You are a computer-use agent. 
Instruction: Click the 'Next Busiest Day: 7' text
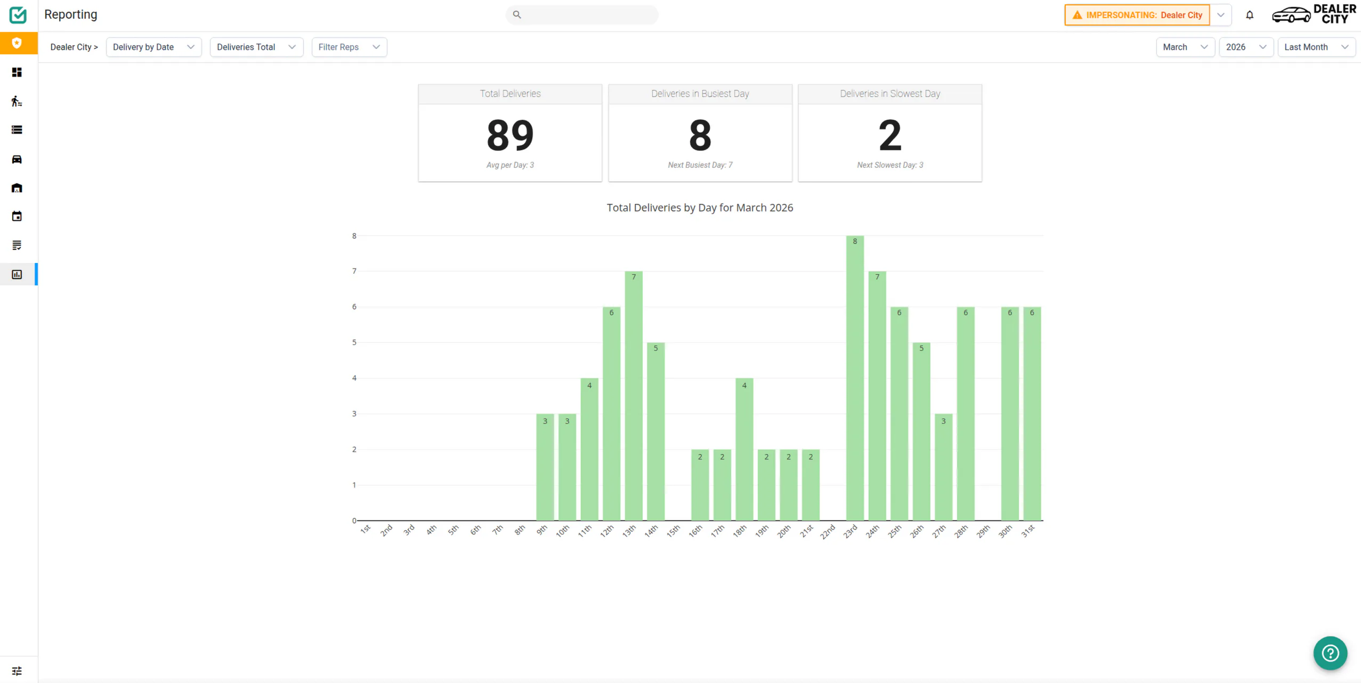(x=700, y=165)
